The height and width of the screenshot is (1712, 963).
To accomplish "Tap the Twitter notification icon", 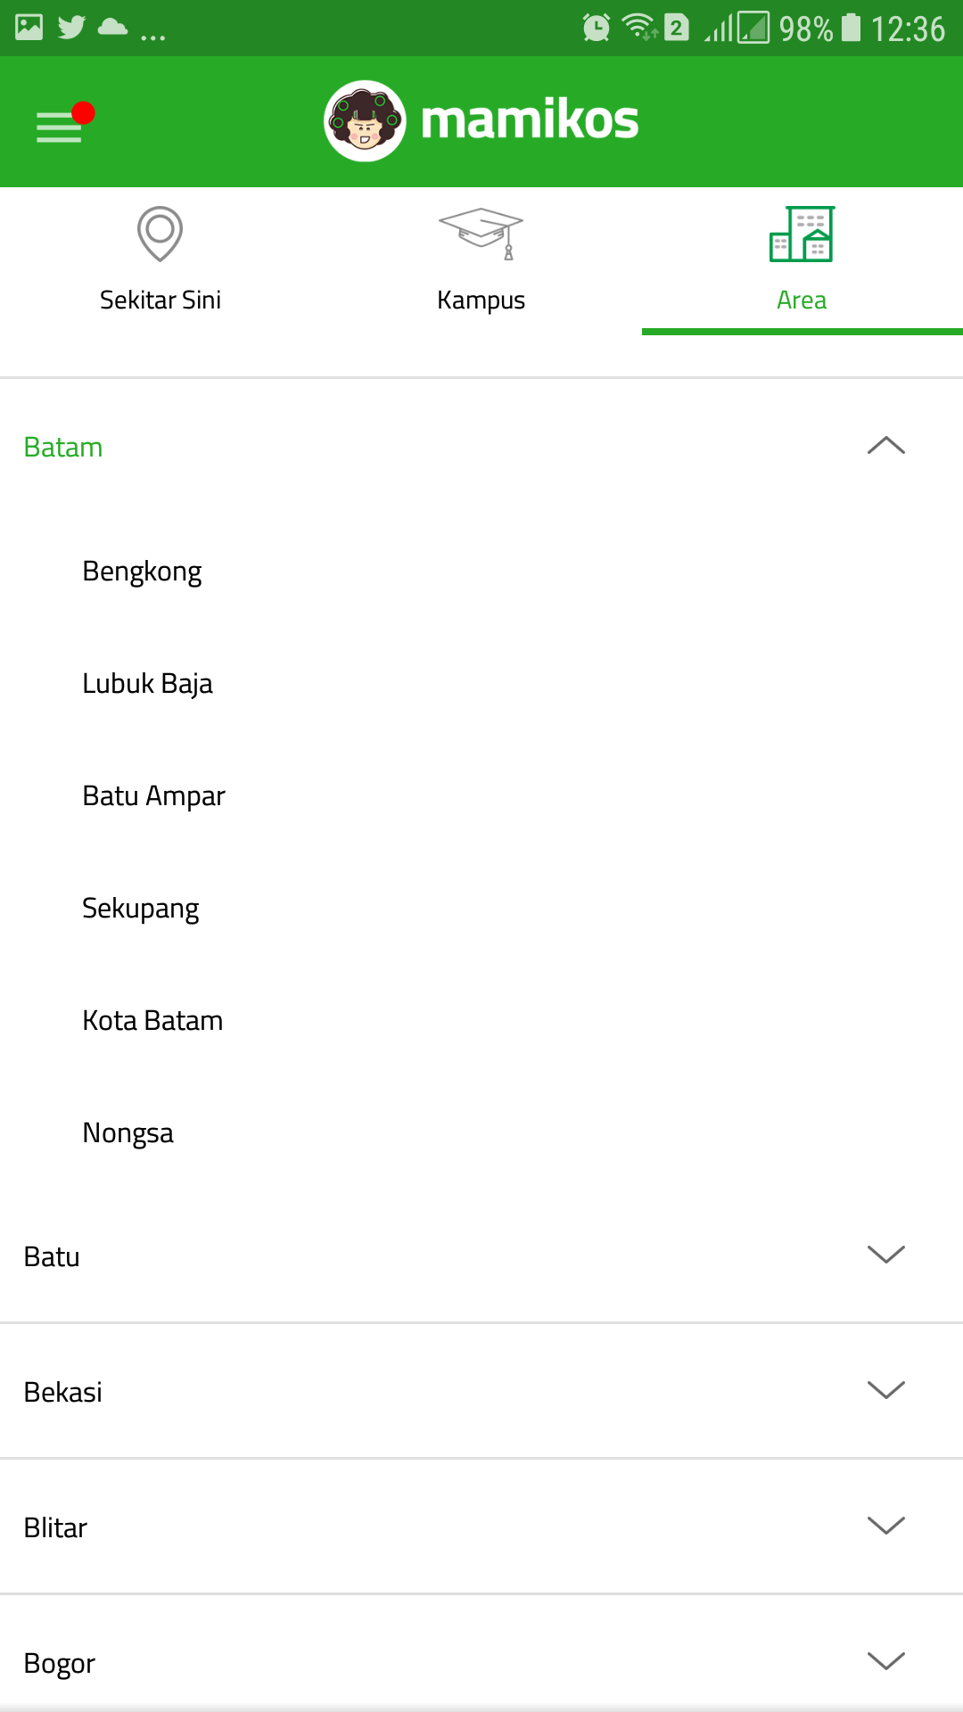I will click(71, 28).
